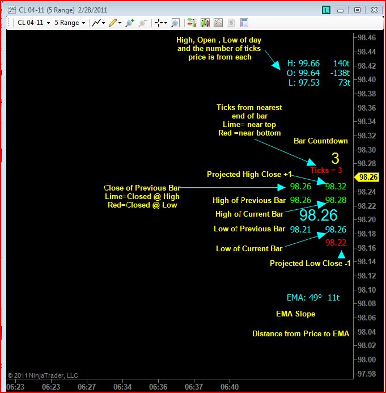
Task: Click the 'Bar Countdown' label
Action: coord(321,141)
